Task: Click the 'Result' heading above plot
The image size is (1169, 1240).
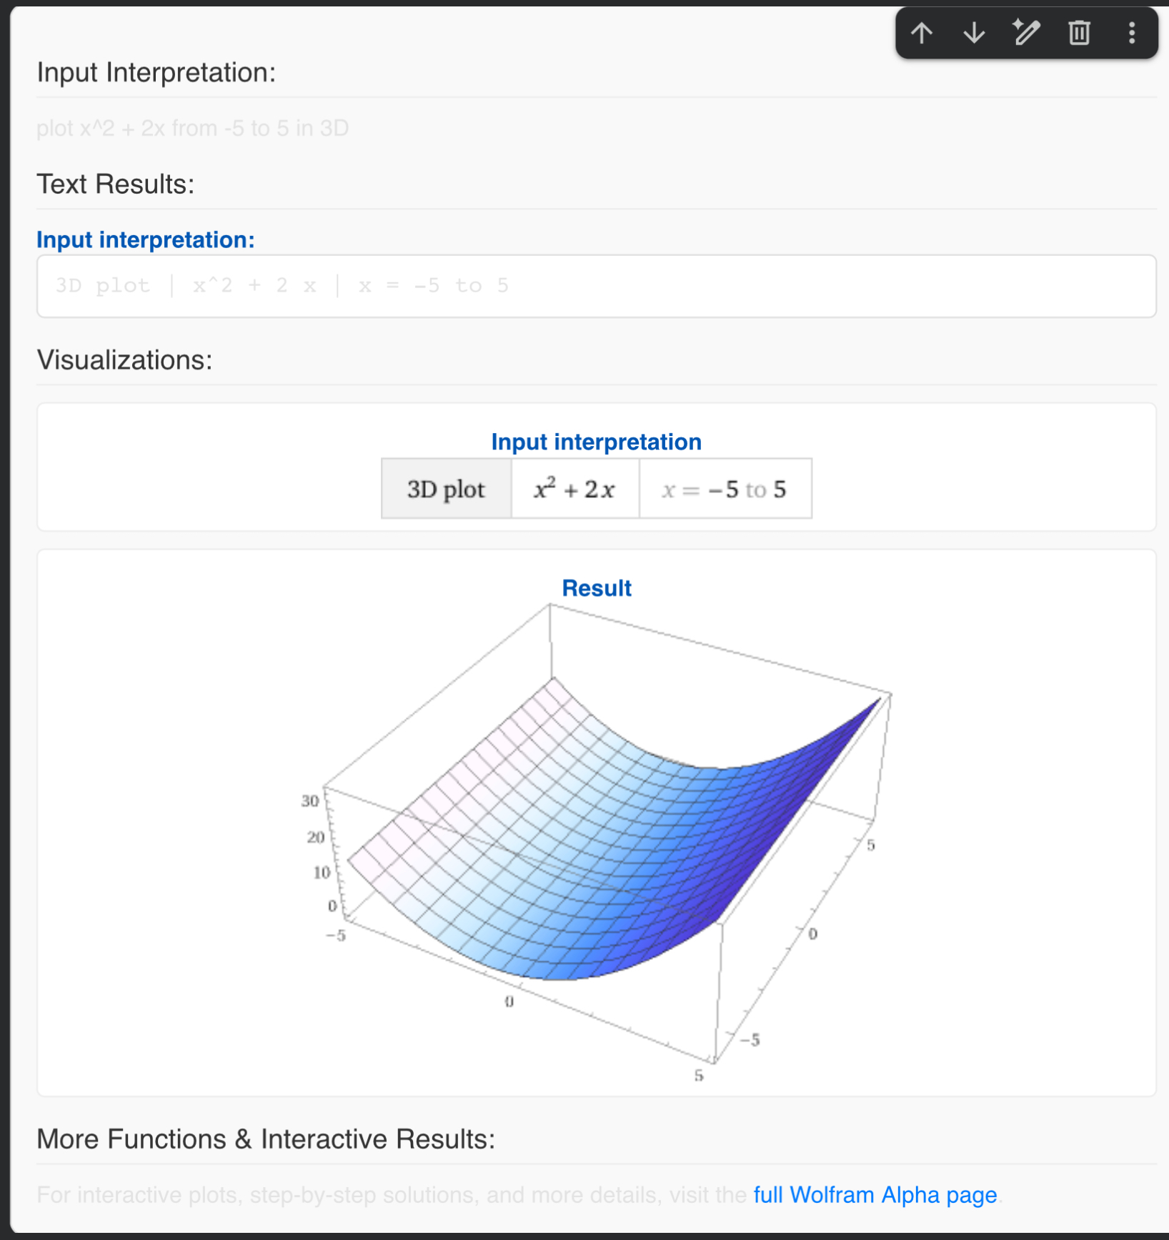Action: 597,588
